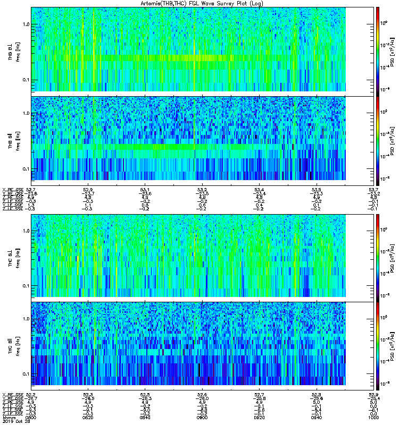The image size is (399, 425).
Task: Click the hhmm axis label
Action: coord(8,418)
